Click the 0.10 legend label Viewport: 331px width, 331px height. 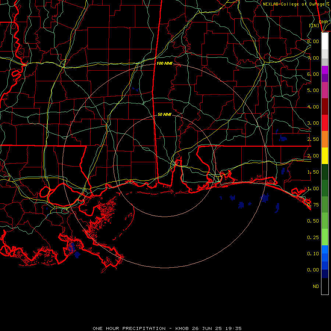(313, 254)
